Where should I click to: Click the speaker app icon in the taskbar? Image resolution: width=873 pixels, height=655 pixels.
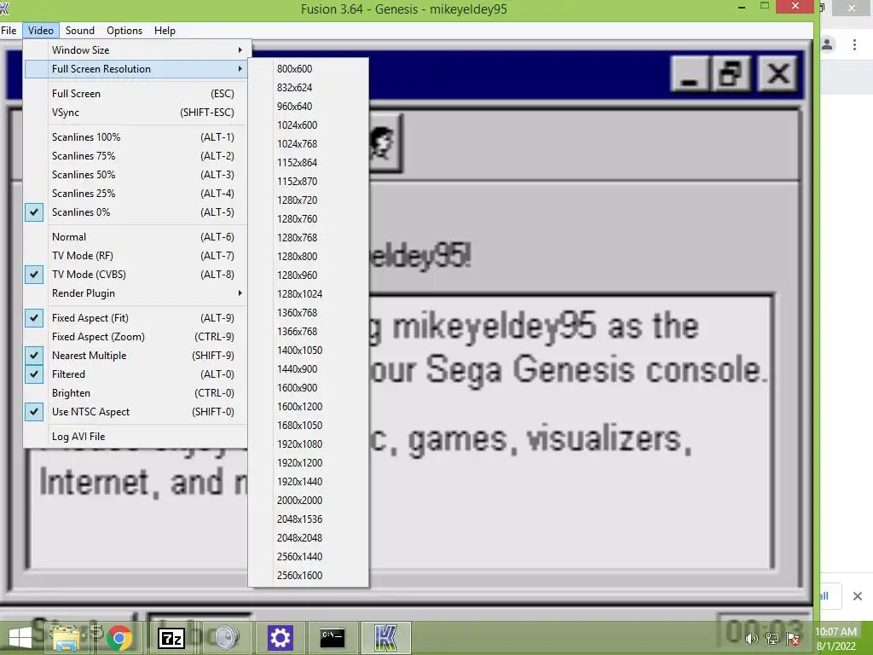point(226,638)
